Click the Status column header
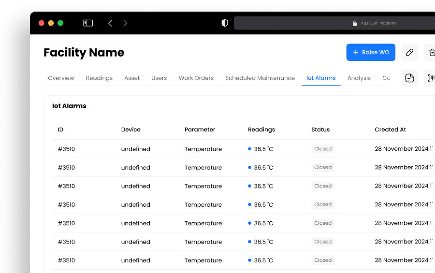 coord(320,129)
